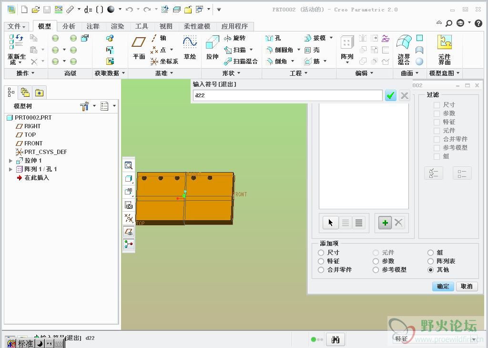Switch to the Render tab
Viewport: 488px width, 348px height.
(x=117, y=27)
